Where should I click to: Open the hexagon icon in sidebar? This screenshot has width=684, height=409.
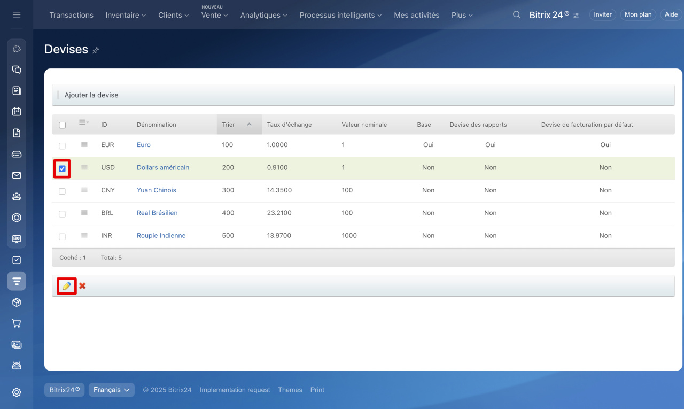(17, 218)
